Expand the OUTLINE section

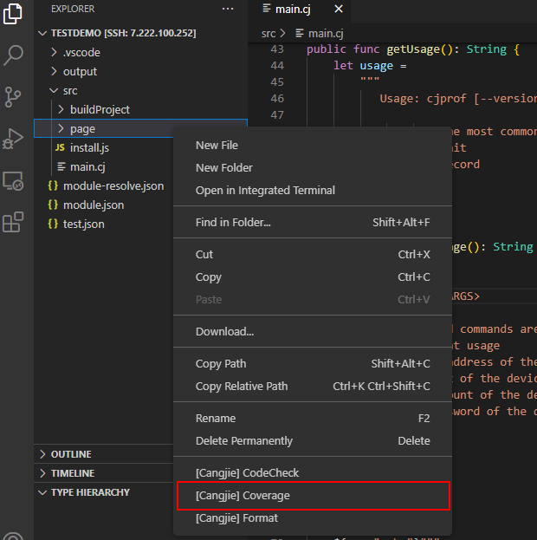[x=71, y=454]
